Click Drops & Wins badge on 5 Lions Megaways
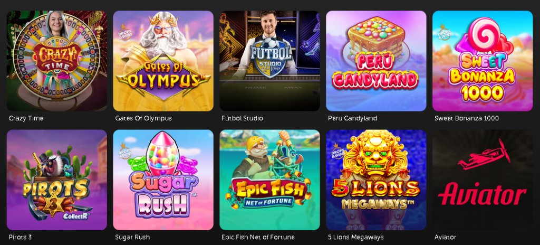Viewport: 540px width, 245px height. [337, 150]
